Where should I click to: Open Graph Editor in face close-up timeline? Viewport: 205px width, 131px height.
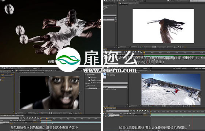click(38, 118)
